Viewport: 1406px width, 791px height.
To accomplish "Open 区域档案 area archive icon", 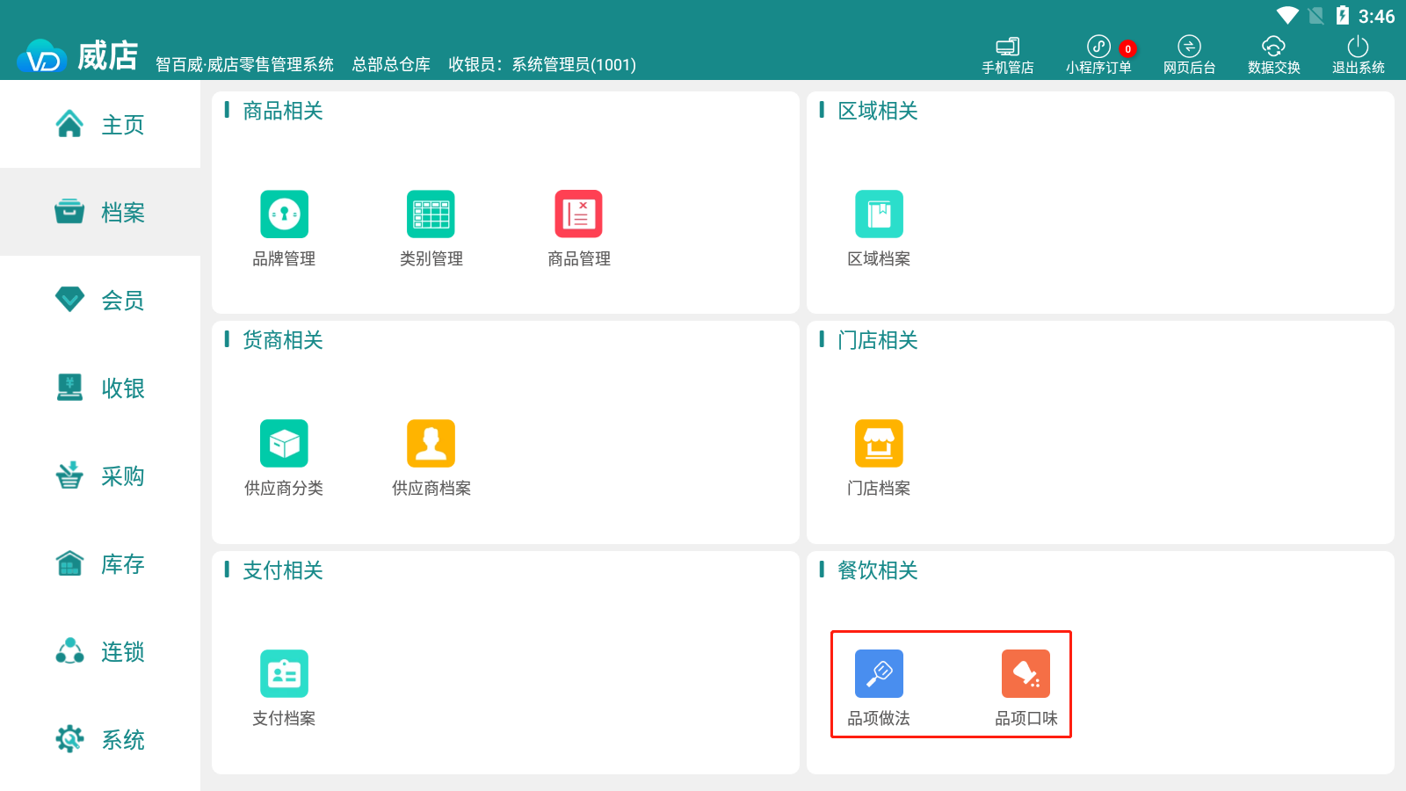I will coord(879,214).
